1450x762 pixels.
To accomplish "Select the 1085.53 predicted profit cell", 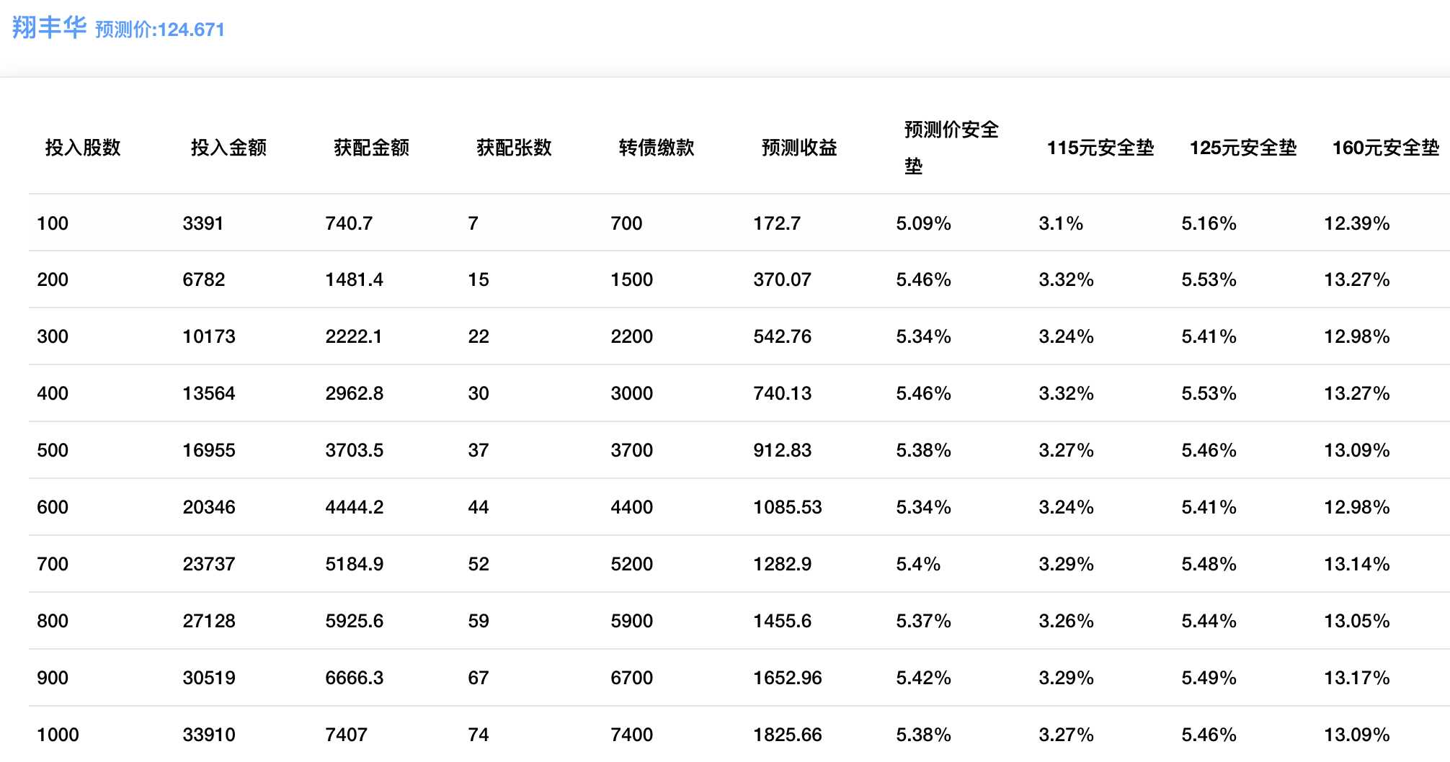I will point(788,507).
